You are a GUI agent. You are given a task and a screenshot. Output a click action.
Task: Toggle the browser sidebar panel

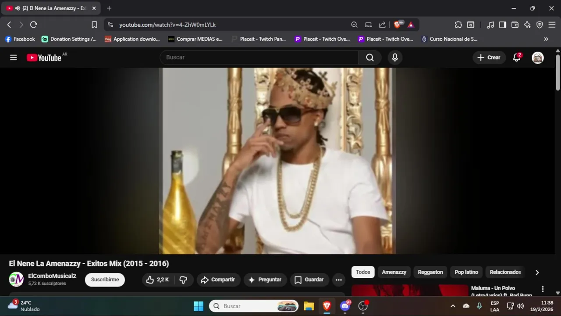pos(503,25)
